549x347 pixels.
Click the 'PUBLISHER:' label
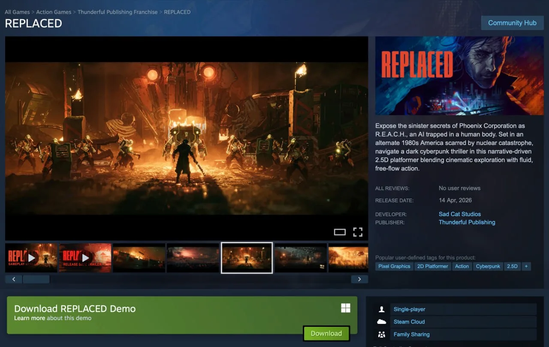click(390, 223)
